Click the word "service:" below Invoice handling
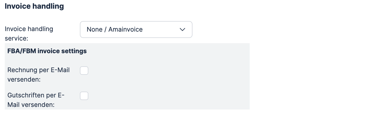 pos(16,38)
